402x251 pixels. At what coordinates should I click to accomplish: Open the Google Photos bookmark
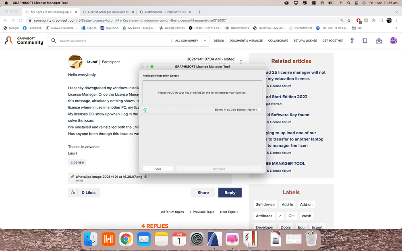click(x=172, y=28)
